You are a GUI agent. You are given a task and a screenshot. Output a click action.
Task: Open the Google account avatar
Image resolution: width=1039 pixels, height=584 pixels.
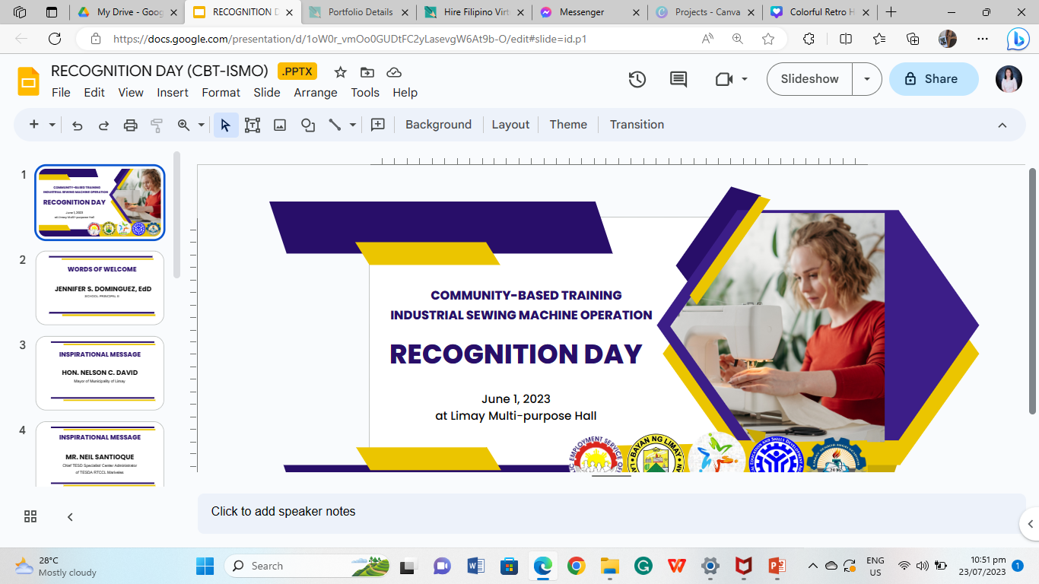1009,79
